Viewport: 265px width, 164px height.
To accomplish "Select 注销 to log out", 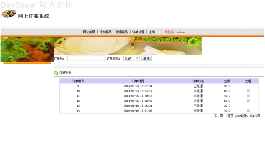I will (152, 32).
